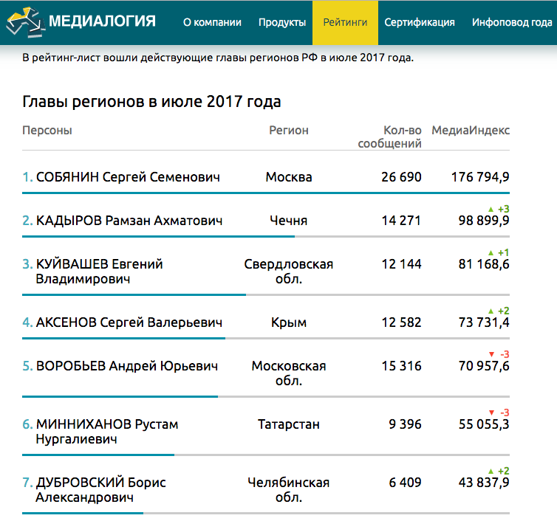
Task: Click the МедиаИндекс column header
Action: (x=471, y=130)
